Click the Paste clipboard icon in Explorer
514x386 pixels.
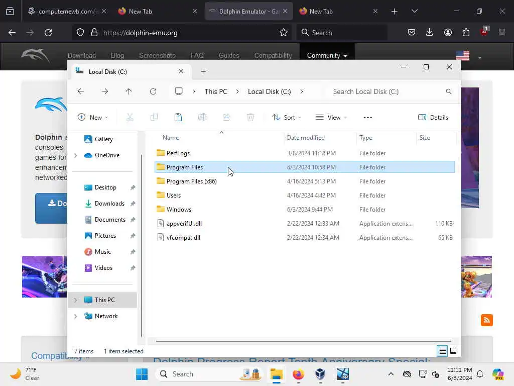(178, 117)
